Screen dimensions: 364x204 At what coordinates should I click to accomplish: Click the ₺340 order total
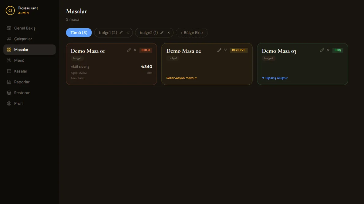147,66
